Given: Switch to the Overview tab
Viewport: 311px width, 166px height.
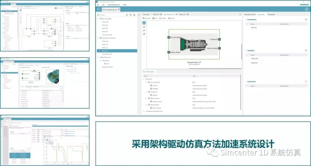Looking at the screenshot, I should (x=146, y=14).
